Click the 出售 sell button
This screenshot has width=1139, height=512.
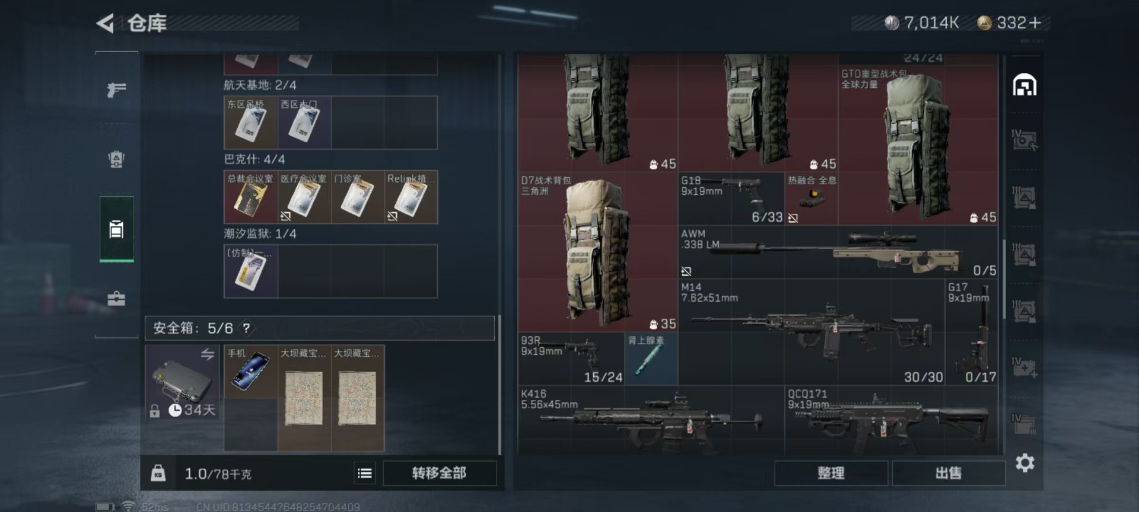948,473
